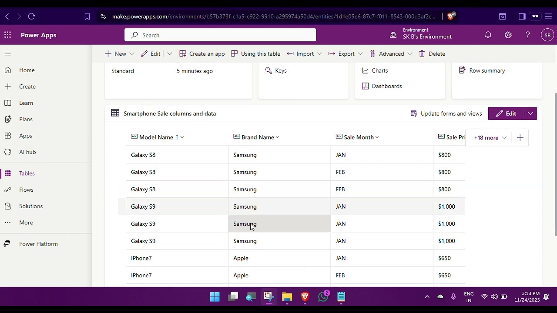557x313 pixels.
Task: Add a new column with plus button
Action: point(520,138)
